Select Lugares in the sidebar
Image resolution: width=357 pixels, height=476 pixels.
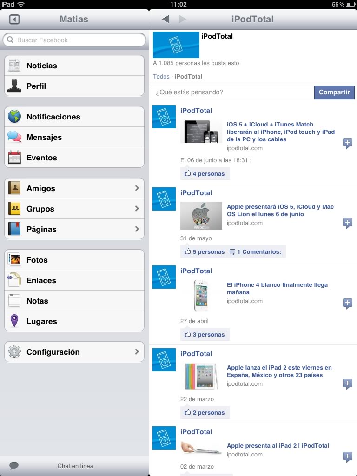click(x=74, y=321)
